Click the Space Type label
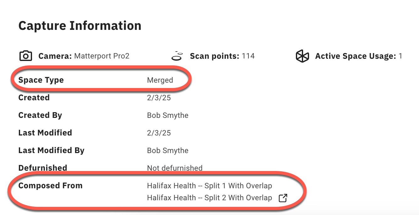The width and height of the screenshot is (419, 215). click(41, 80)
